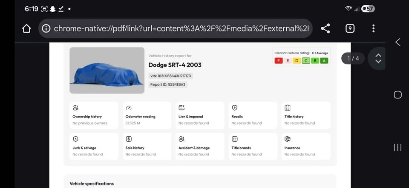Tap the PDF page up/down chevron control
This screenshot has height=188, width=409.
378,59
